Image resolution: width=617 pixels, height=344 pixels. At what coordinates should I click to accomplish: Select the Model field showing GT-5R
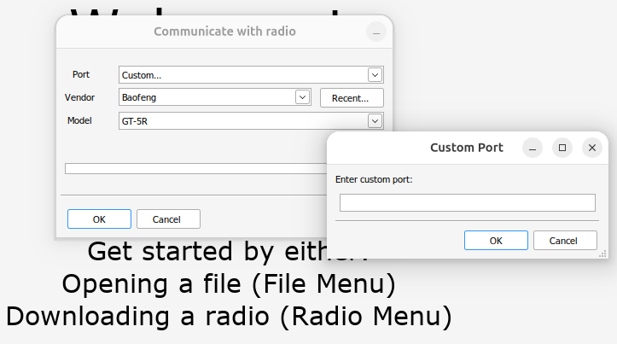243,121
